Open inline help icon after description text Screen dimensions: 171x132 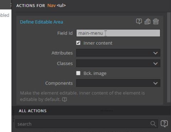pyautogui.click(x=64, y=100)
